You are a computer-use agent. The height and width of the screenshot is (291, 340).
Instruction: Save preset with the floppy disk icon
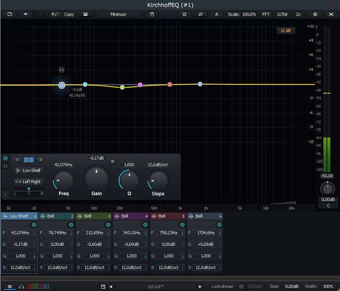point(103,287)
